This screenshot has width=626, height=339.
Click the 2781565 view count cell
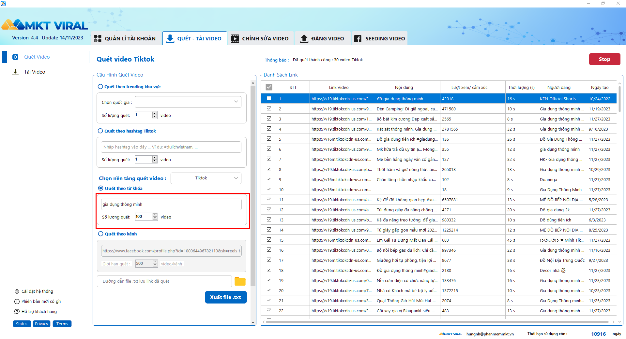pyautogui.click(x=473, y=129)
